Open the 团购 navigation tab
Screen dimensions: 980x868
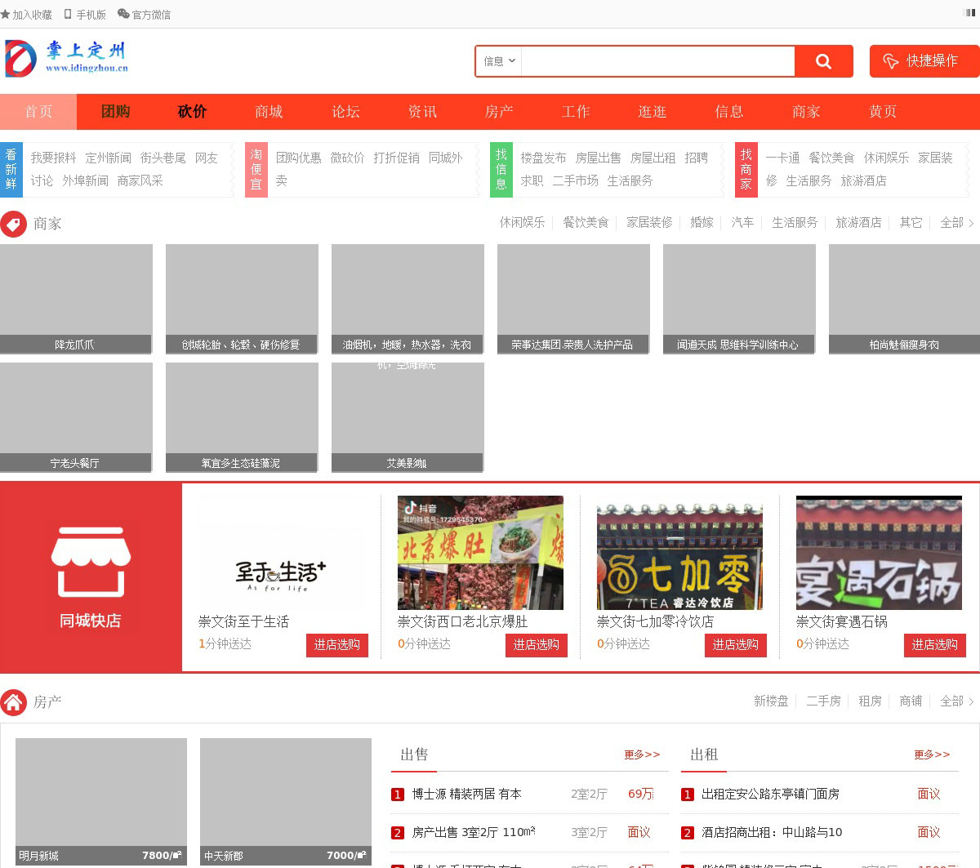(115, 112)
